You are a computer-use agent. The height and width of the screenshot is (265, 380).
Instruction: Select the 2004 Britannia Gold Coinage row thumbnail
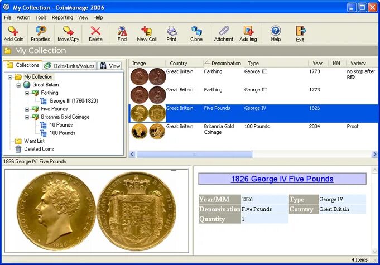[148, 132]
